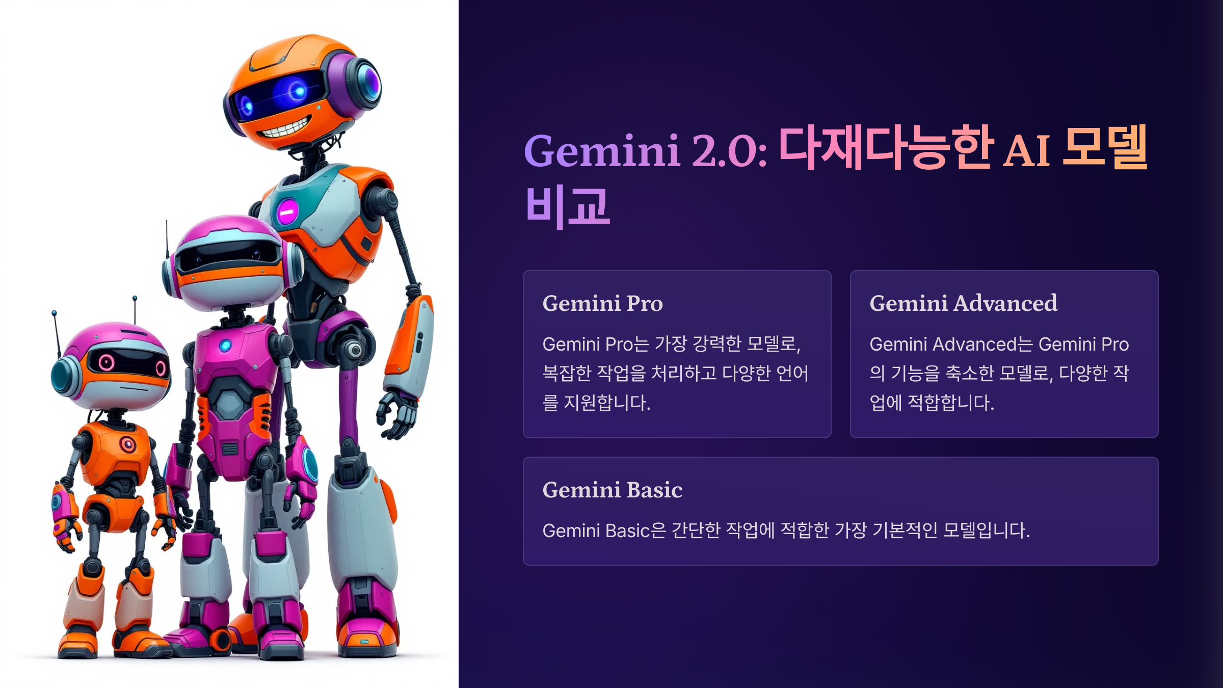Click the small robot's teal ear piece

[x=65, y=376]
